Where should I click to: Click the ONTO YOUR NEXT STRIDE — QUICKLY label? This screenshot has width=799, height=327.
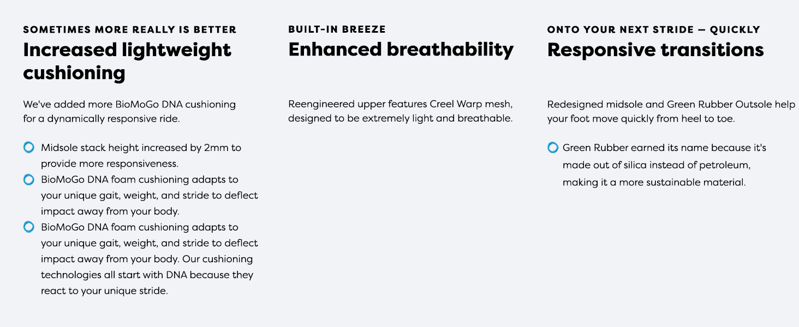coord(654,29)
